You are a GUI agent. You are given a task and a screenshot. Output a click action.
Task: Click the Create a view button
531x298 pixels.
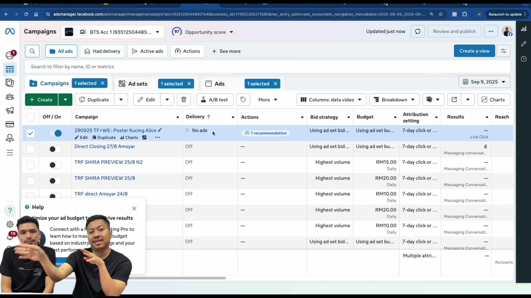[474, 51]
